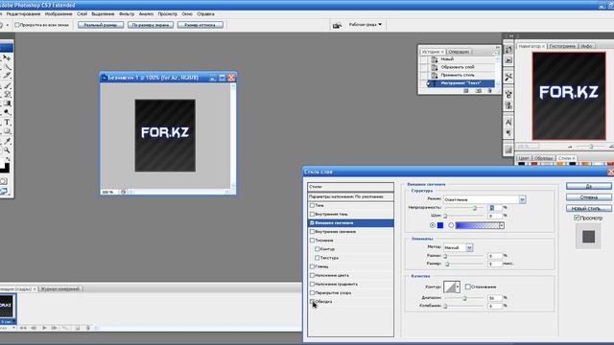This screenshot has height=345, width=614.
Task: Click new snapshot icon in History panel
Action: pos(478,91)
